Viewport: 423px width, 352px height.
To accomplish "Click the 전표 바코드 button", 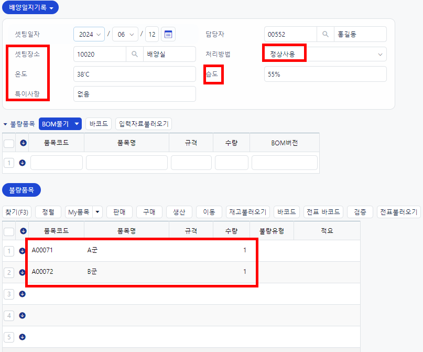I will 323,212.
